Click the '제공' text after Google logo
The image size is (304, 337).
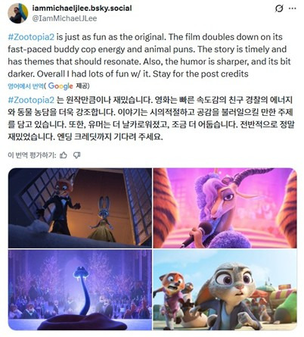[x=82, y=86]
